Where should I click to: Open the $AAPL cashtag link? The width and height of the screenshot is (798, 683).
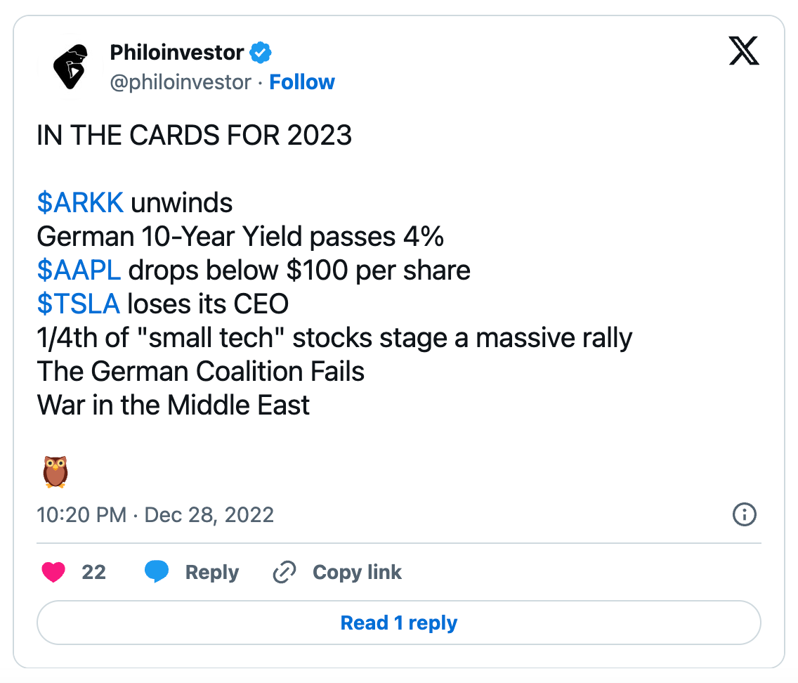click(79, 271)
